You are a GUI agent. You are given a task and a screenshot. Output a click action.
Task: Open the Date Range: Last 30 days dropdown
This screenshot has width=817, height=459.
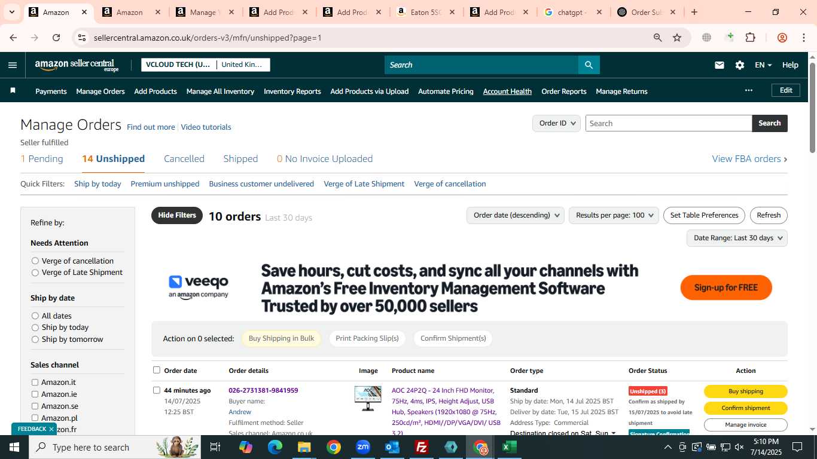tap(737, 238)
